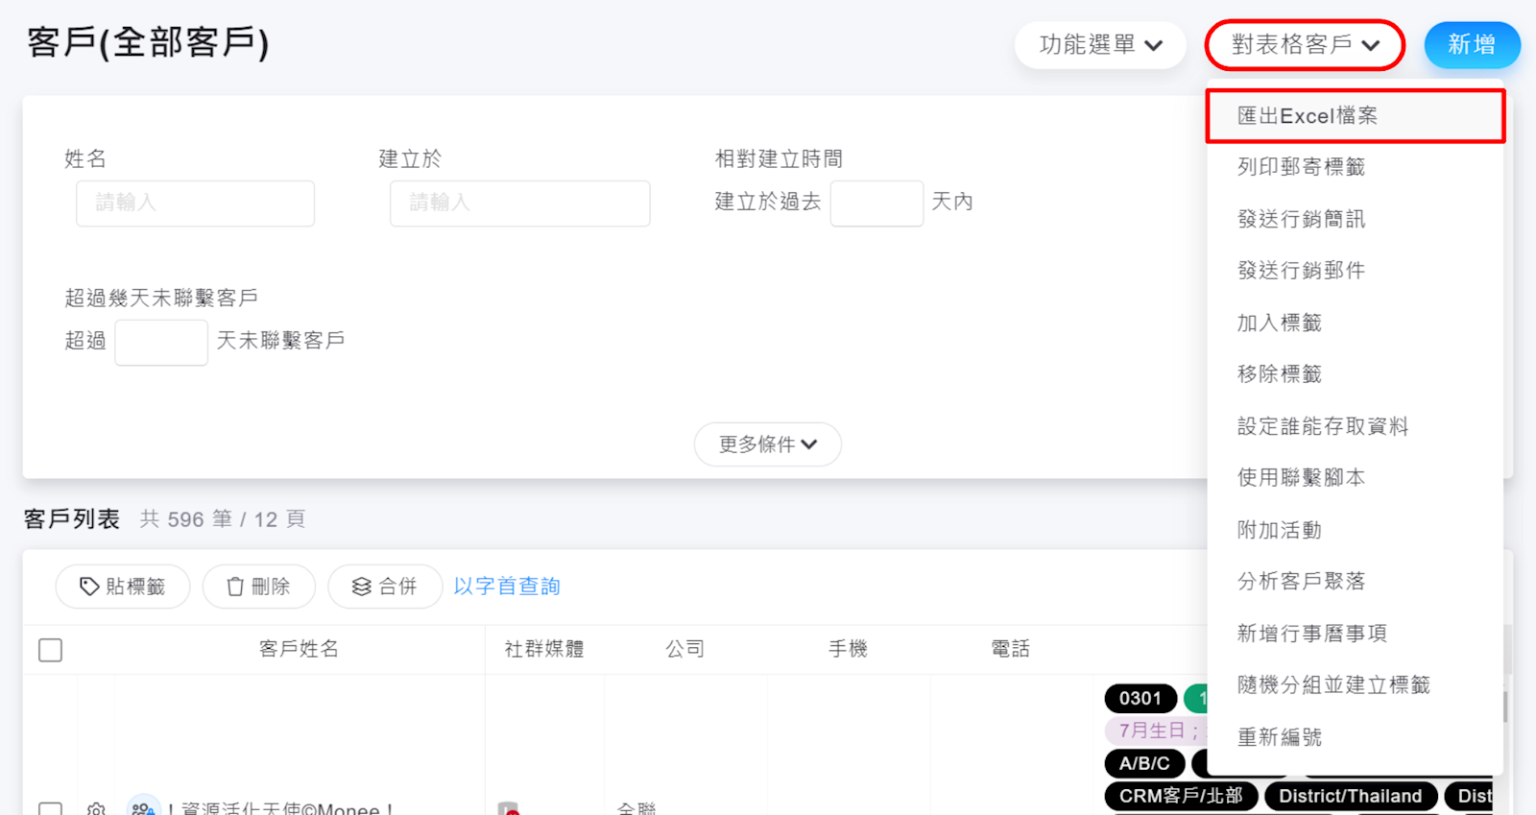
Task: Select 使用聯繫腳本 menu item
Action: pyautogui.click(x=1356, y=478)
